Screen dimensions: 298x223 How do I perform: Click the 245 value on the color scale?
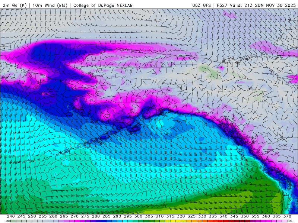pos(21,216)
